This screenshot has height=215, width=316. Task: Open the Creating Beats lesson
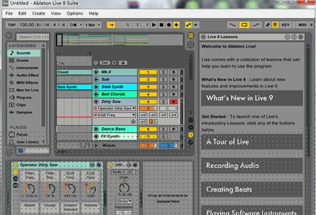pos(252,190)
